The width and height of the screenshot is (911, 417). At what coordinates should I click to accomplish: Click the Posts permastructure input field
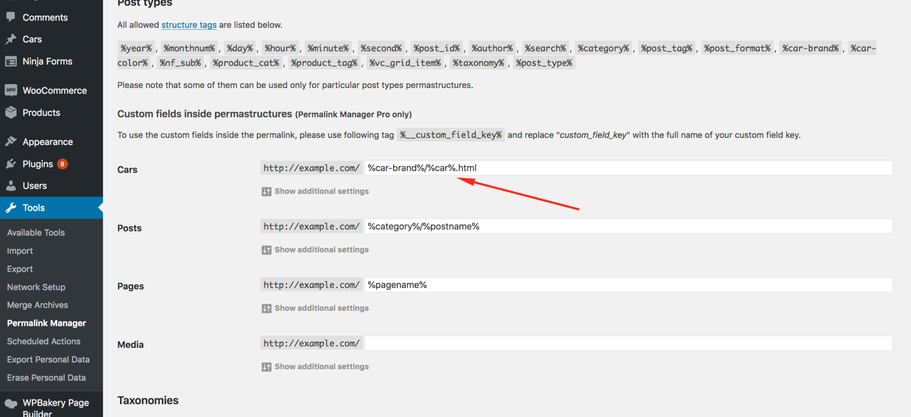(628, 226)
